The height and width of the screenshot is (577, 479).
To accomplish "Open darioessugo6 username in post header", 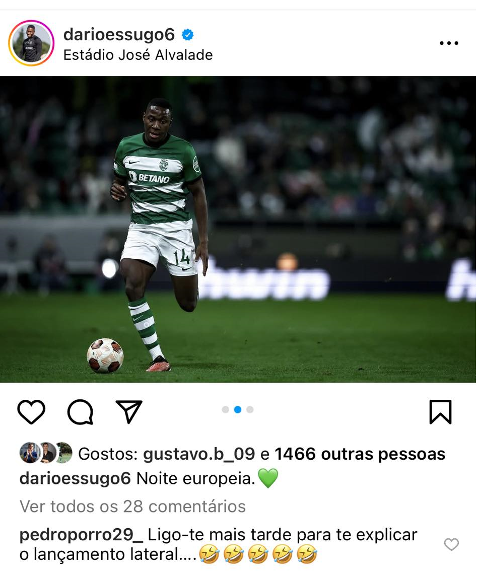I will coord(119,35).
